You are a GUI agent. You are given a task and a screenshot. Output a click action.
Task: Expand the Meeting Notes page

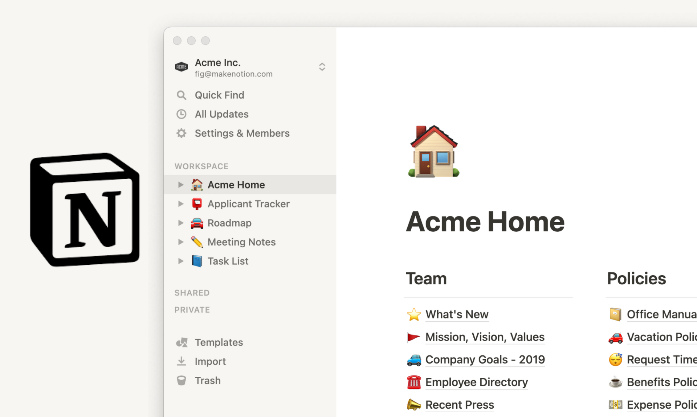point(180,242)
